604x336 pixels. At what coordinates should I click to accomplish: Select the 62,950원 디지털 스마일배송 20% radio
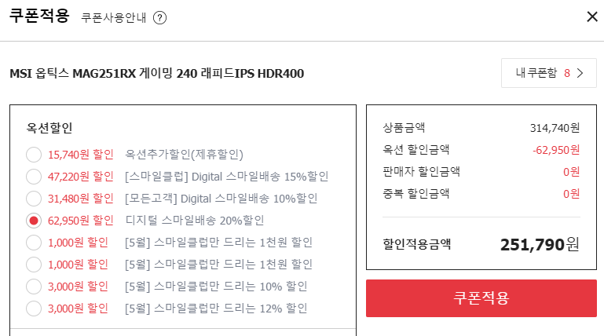click(x=34, y=221)
